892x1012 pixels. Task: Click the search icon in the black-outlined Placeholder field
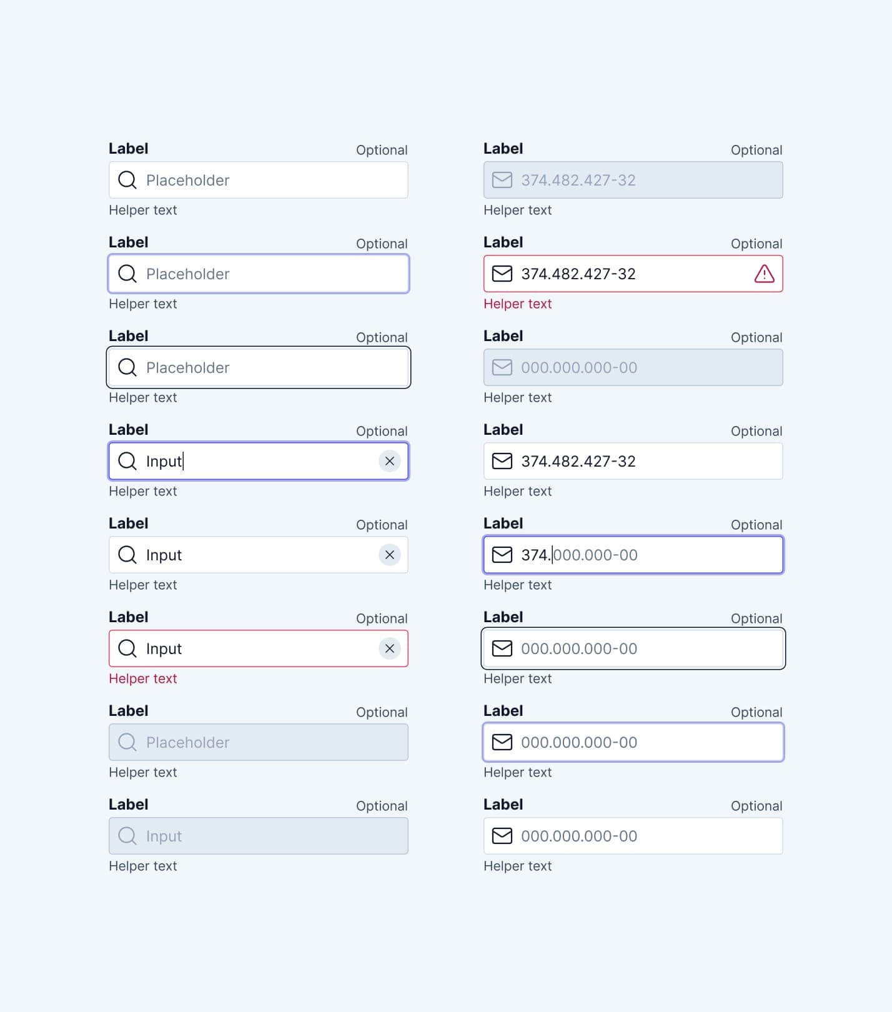pos(127,367)
